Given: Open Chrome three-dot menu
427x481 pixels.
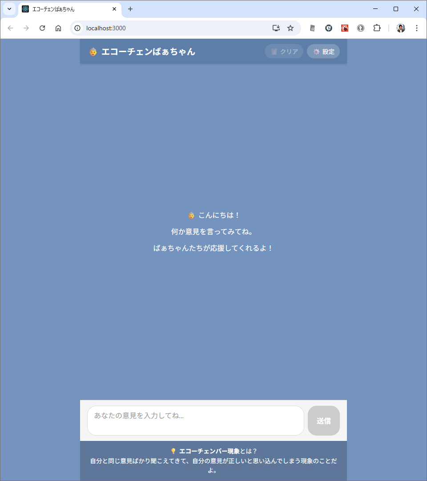Looking at the screenshot, I should (417, 28).
